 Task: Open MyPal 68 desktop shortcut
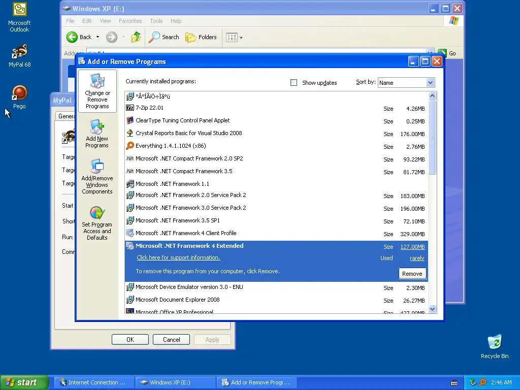tap(19, 55)
